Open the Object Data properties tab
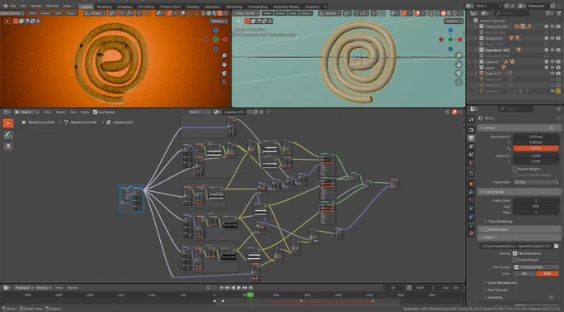The width and height of the screenshot is (564, 312). tap(471, 225)
